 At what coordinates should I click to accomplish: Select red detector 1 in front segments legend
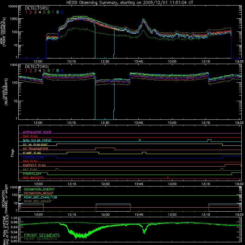pos(26,12)
